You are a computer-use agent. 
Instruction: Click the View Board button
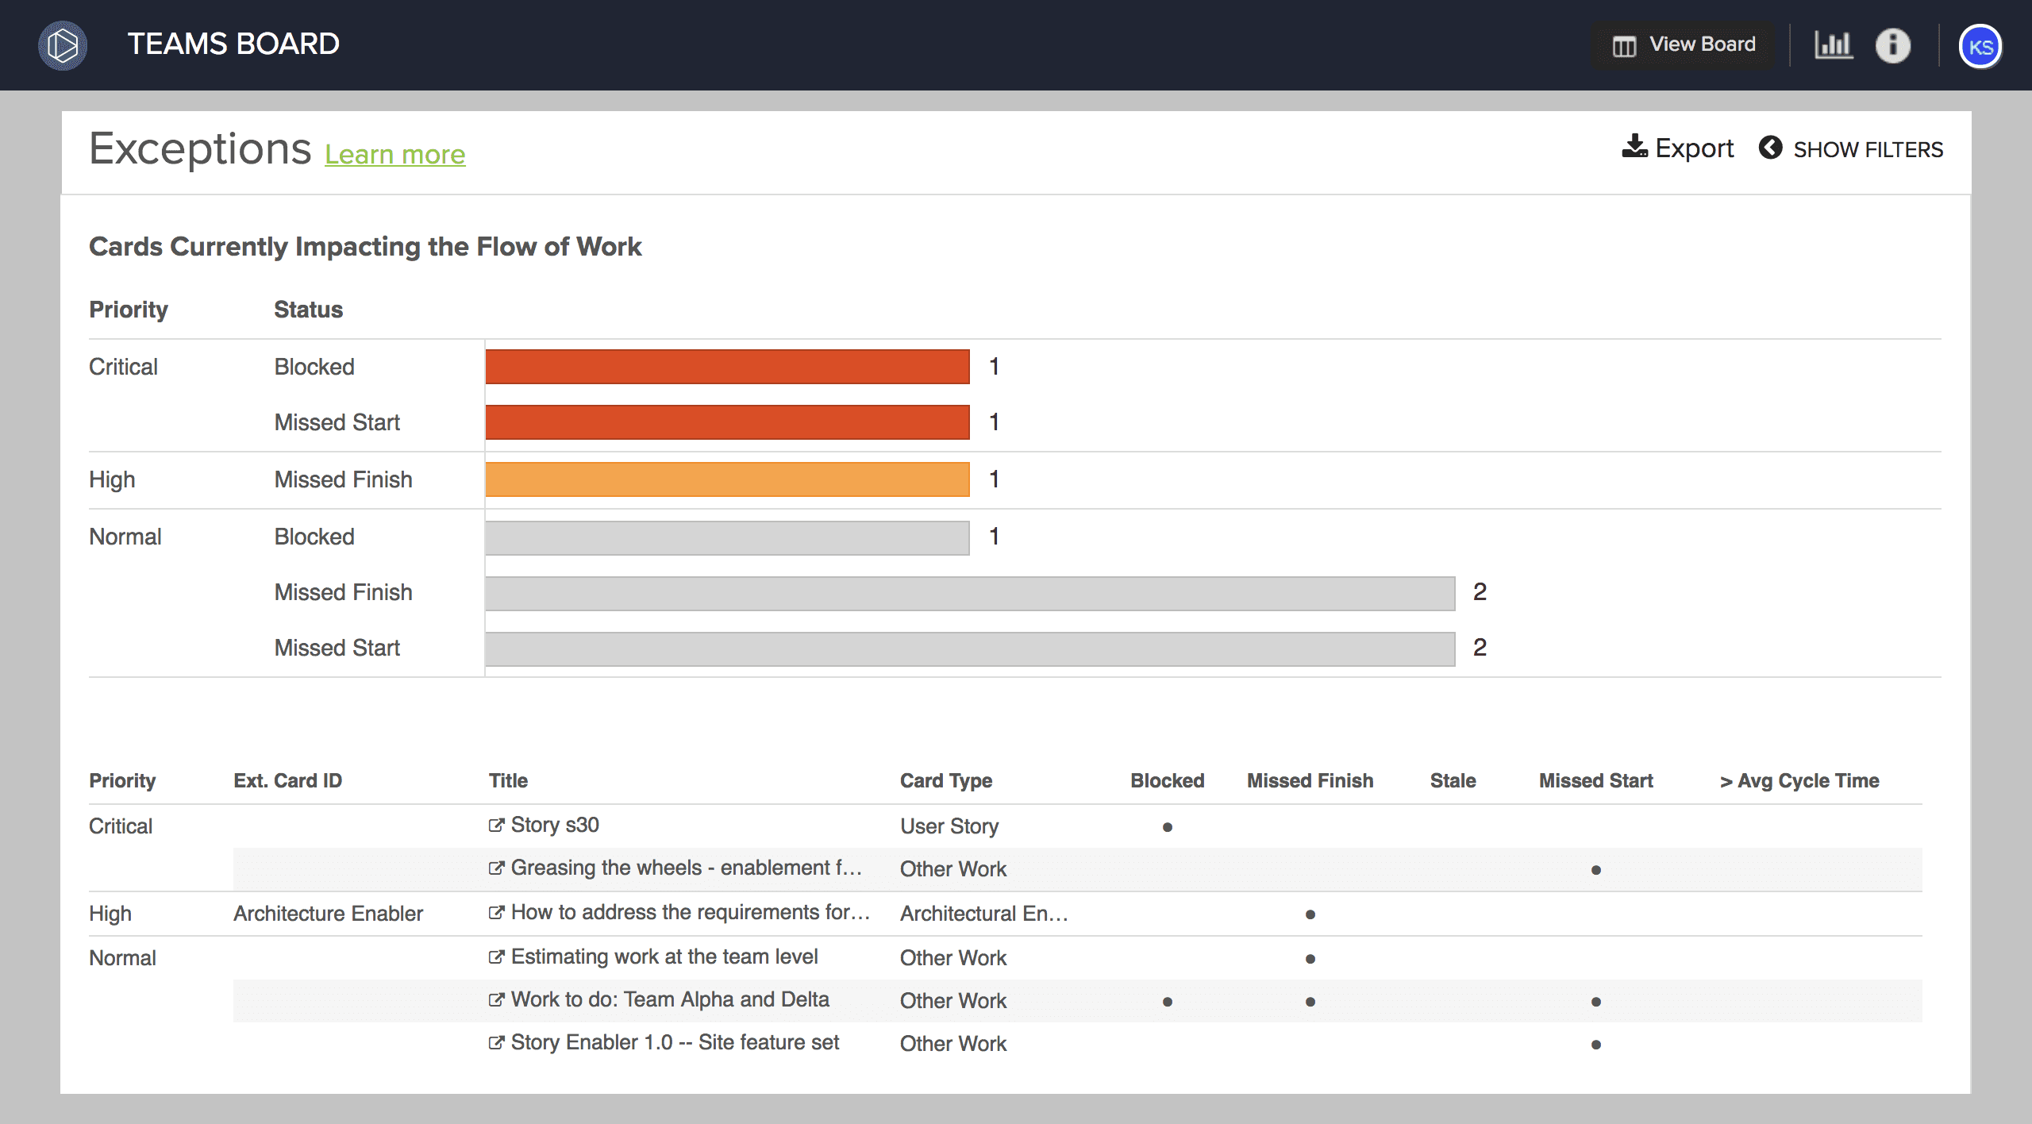click(x=1684, y=45)
